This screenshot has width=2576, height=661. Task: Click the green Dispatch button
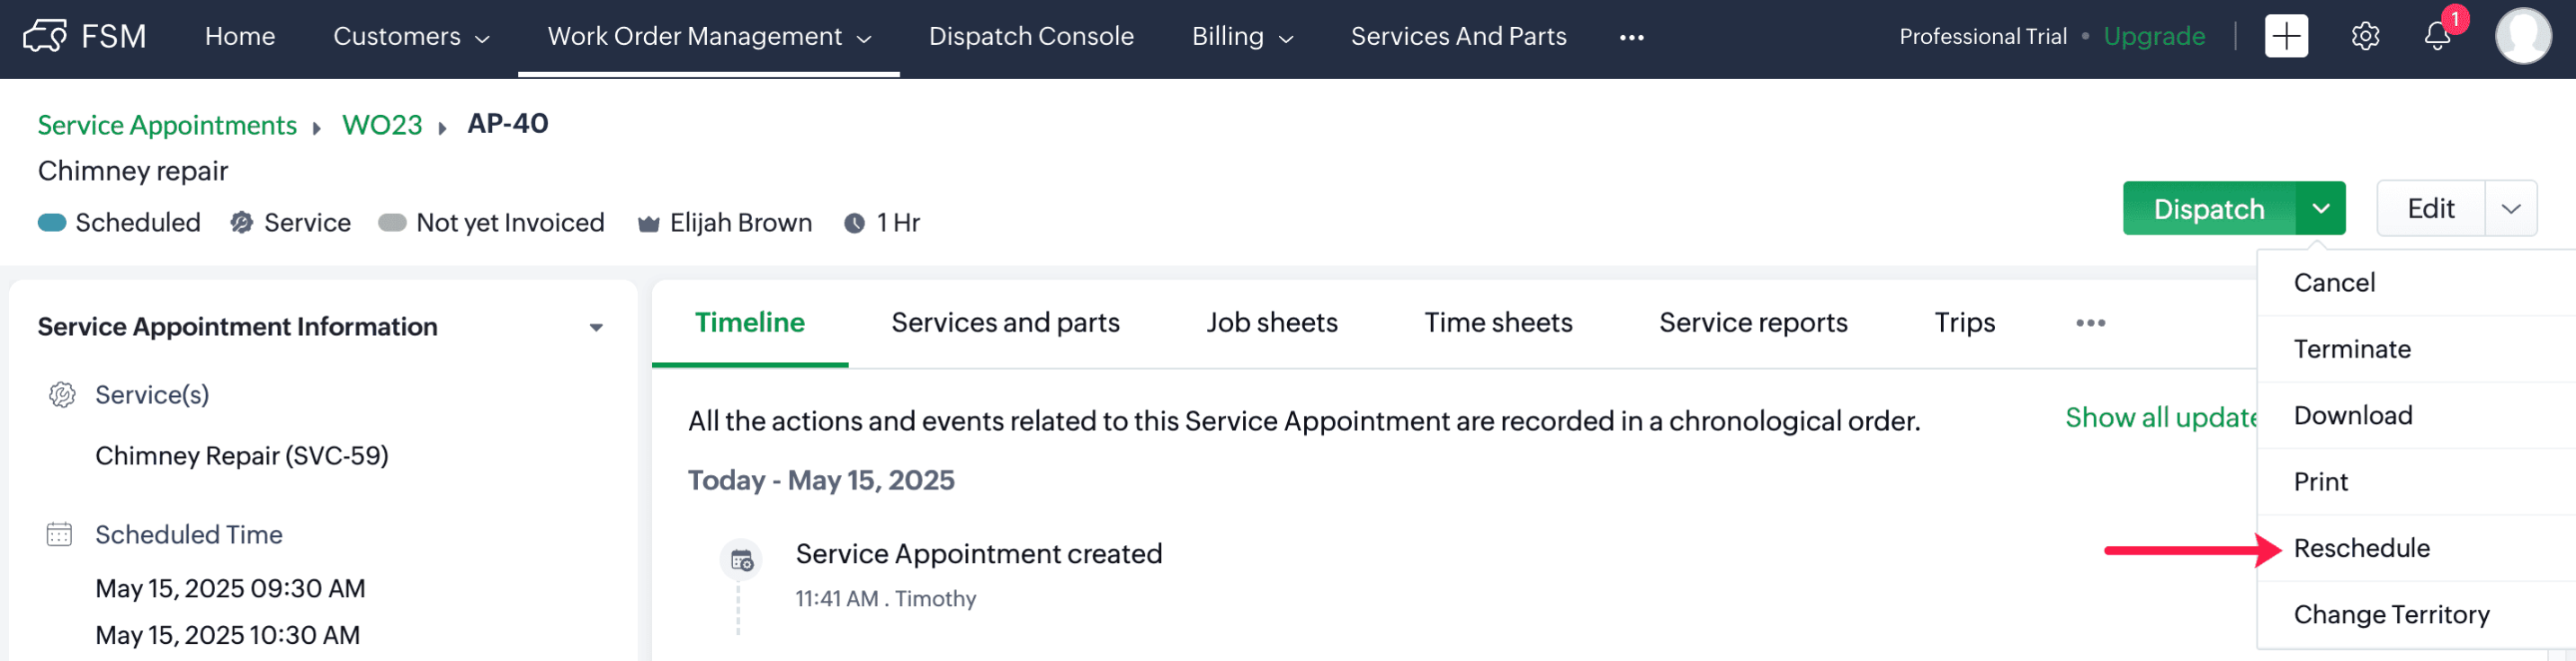tap(2208, 208)
